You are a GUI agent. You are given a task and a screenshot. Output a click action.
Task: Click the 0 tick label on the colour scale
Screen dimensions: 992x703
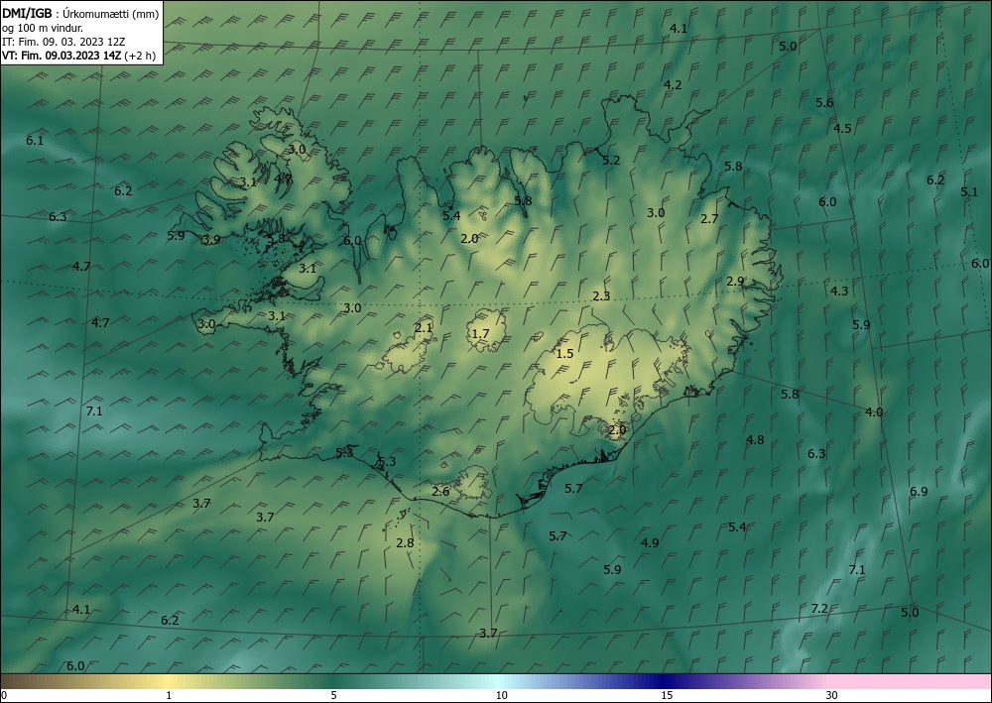[x=4, y=696]
